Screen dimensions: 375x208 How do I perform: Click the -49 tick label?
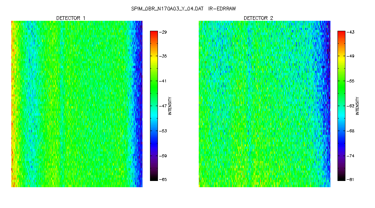[x=350, y=56]
